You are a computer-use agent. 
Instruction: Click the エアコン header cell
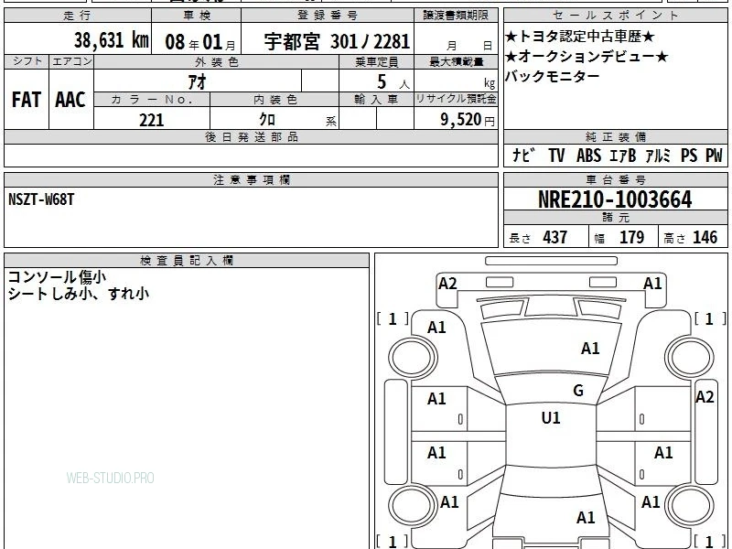click(x=71, y=62)
